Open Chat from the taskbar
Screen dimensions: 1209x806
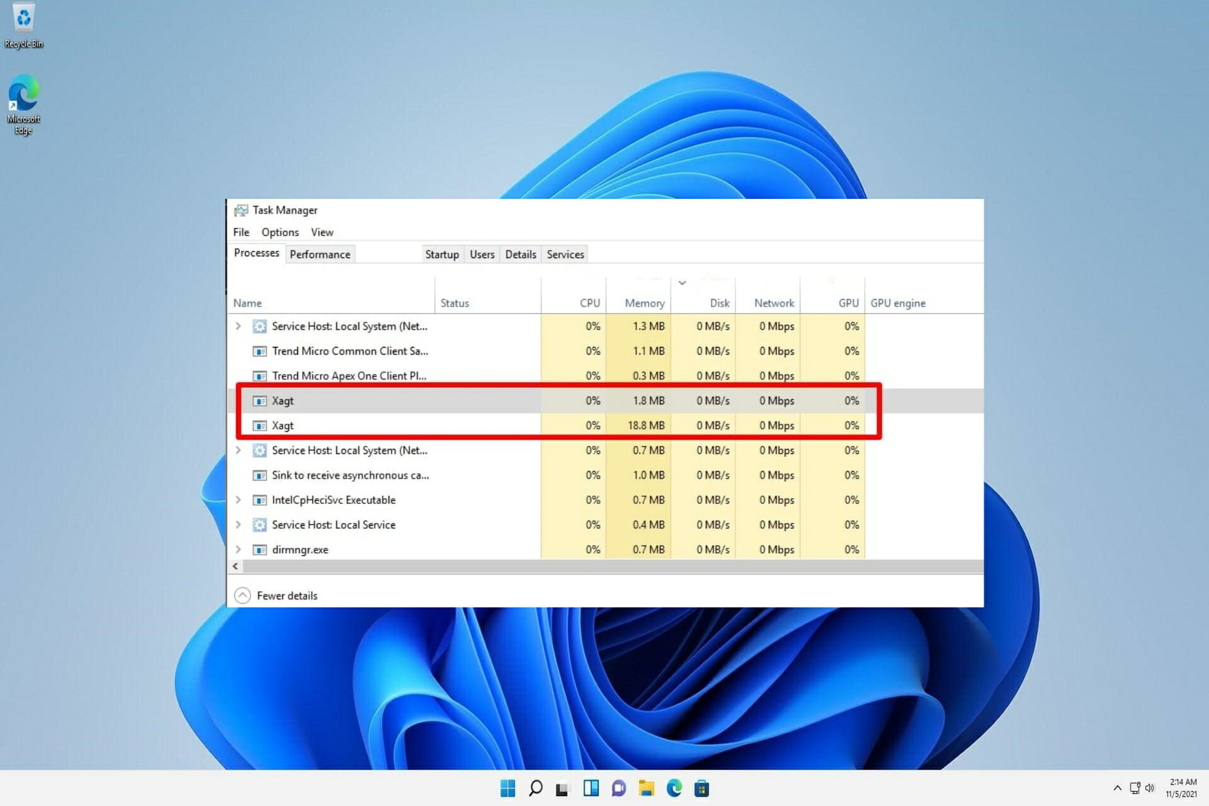pos(618,788)
